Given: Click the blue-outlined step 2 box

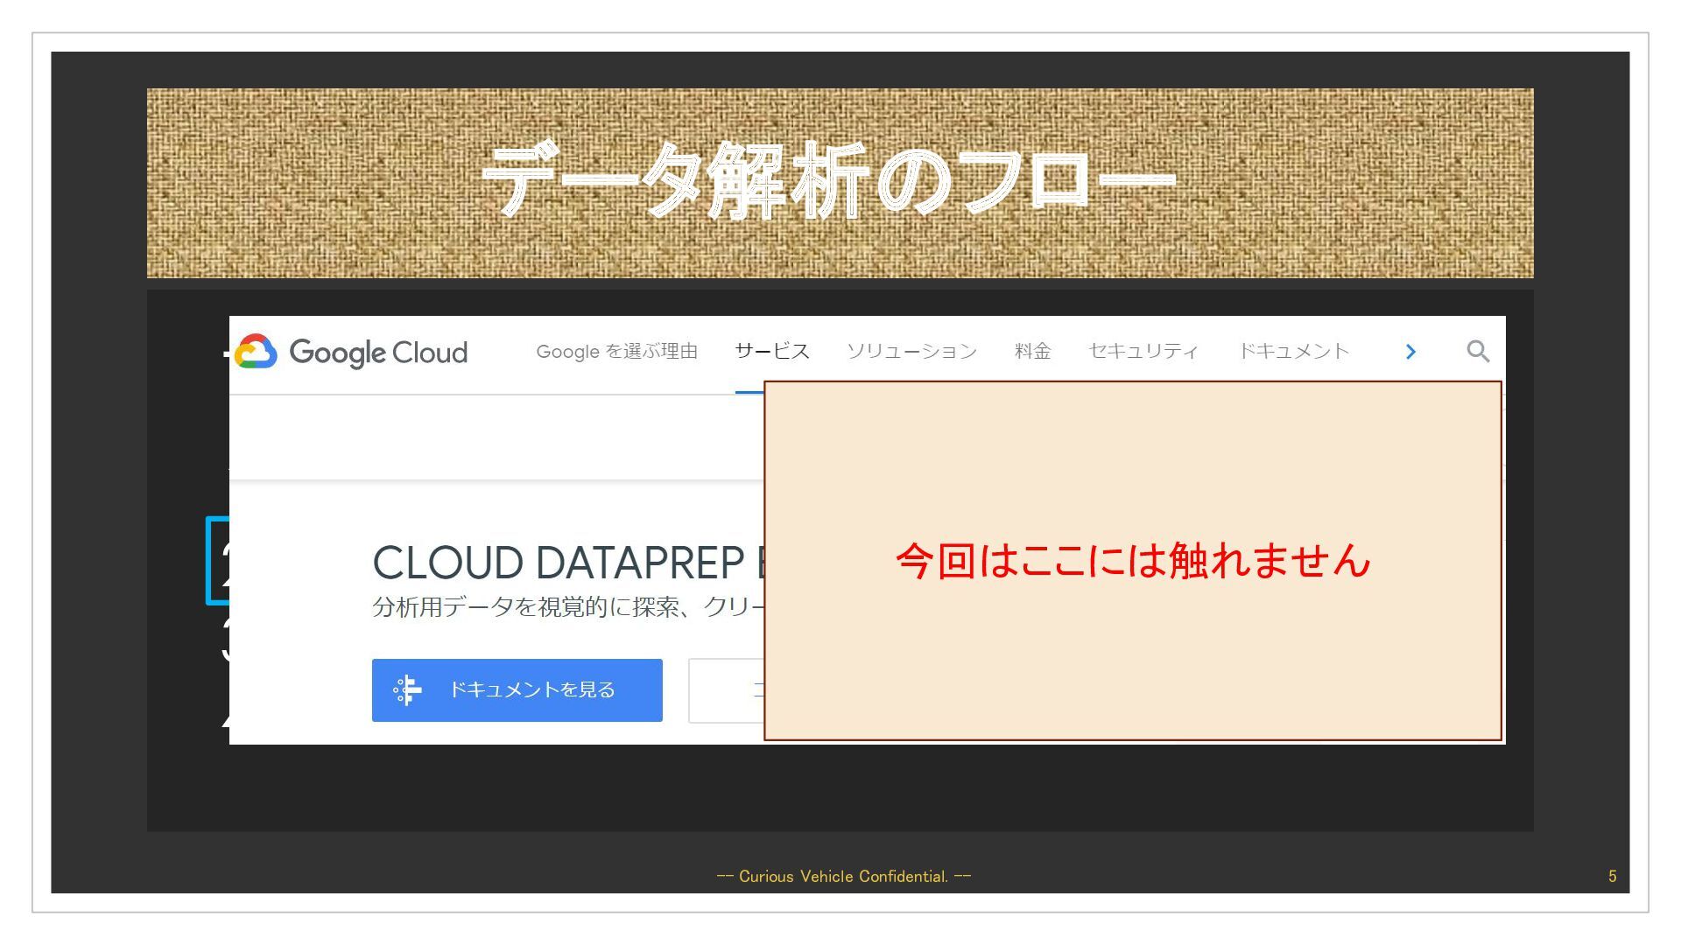Looking at the screenshot, I should click(217, 561).
